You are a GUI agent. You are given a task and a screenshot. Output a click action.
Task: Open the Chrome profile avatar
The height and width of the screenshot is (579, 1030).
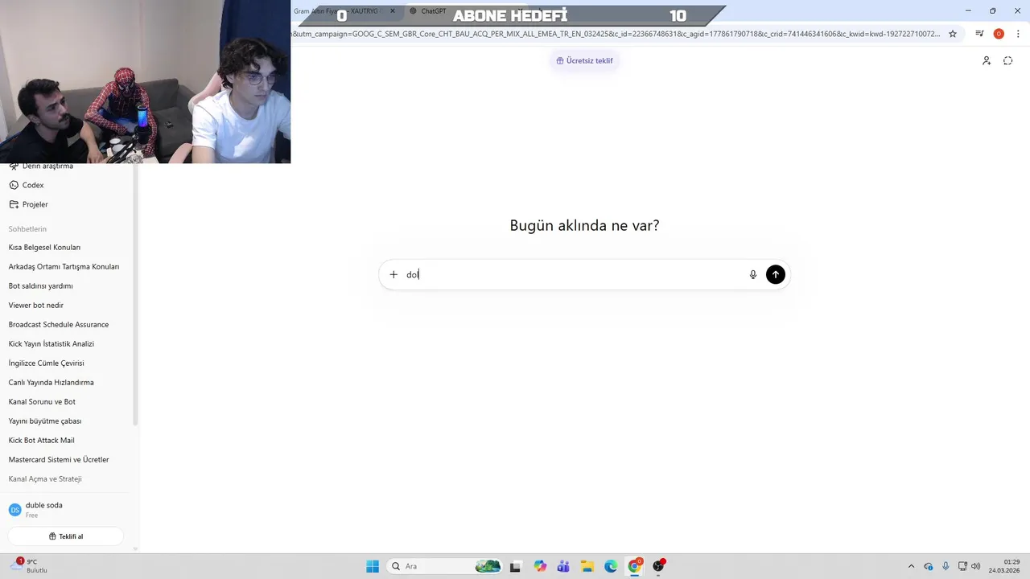999,34
